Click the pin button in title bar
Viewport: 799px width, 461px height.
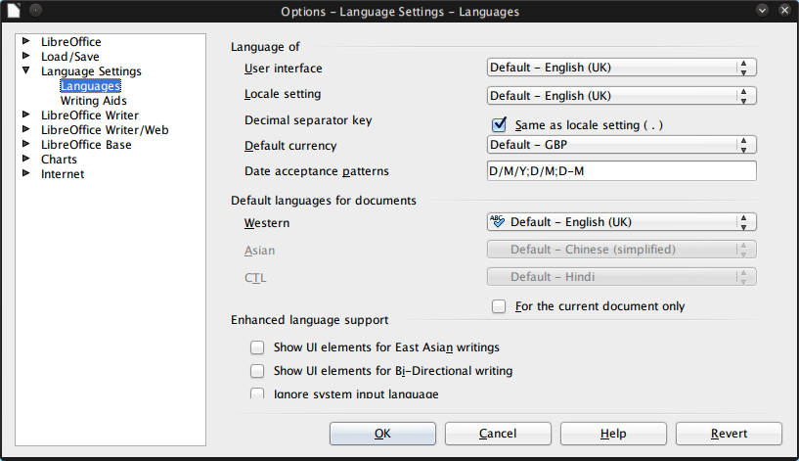tap(34, 11)
